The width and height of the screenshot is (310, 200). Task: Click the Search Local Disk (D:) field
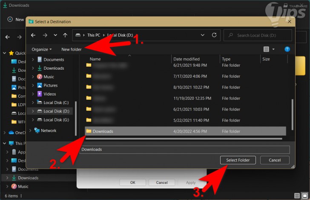click(x=258, y=35)
